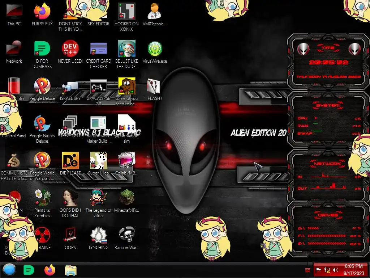Open the some of you need to ac... dog icon
This screenshot has width=370, height=278.
tap(127, 92)
